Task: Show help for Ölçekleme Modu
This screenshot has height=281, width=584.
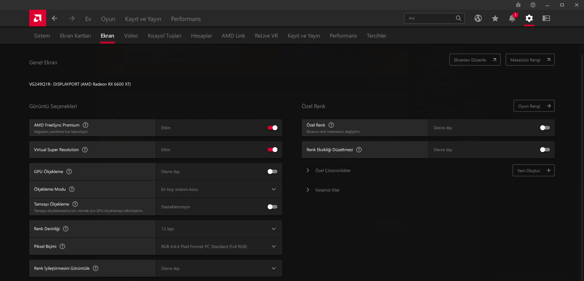Action: coord(72,189)
